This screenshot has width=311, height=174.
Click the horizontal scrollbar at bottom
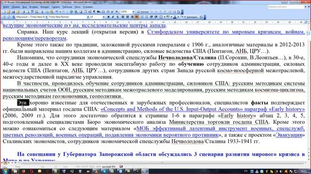tap(162, 163)
